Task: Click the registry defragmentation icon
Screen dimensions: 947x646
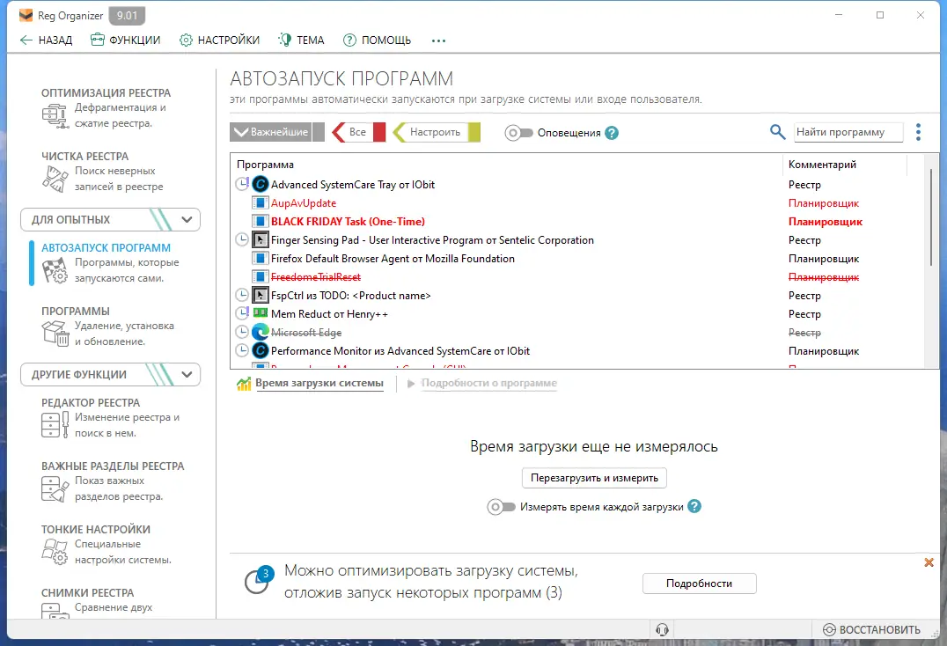Action: coord(55,115)
